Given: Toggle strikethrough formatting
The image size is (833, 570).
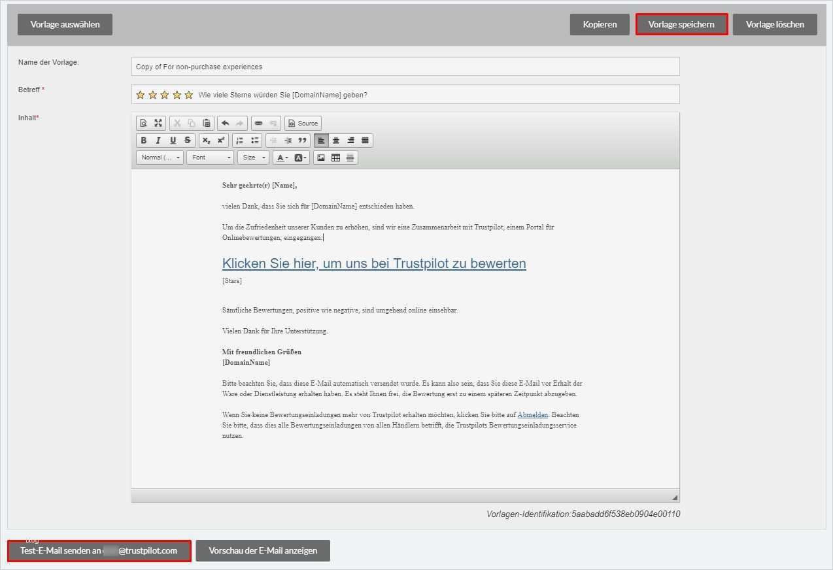Looking at the screenshot, I should (188, 140).
